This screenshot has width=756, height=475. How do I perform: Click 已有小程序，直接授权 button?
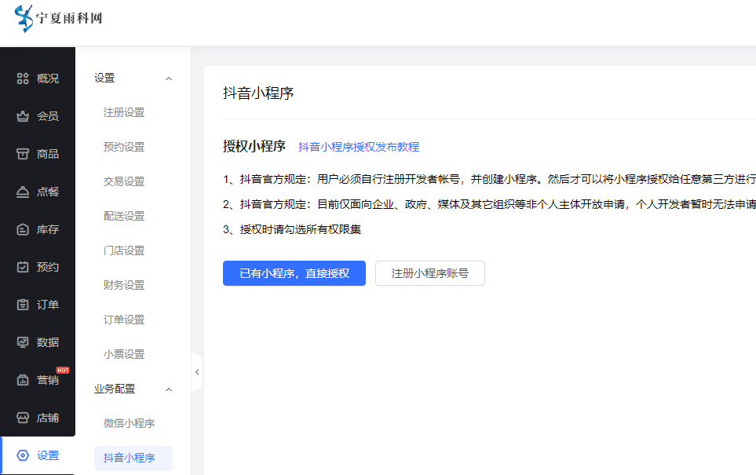coord(294,273)
